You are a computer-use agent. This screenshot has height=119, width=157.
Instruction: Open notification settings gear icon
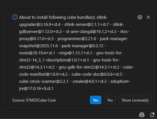pyautogui.click(x=140, y=17)
